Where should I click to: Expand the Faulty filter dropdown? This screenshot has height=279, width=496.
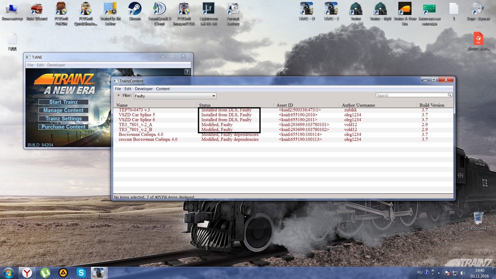175,96
